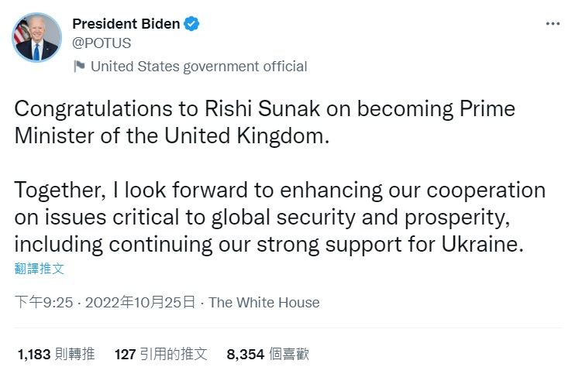Show the 8,354 likes list
Image resolution: width=565 pixels, height=374 pixels.
pos(267,354)
